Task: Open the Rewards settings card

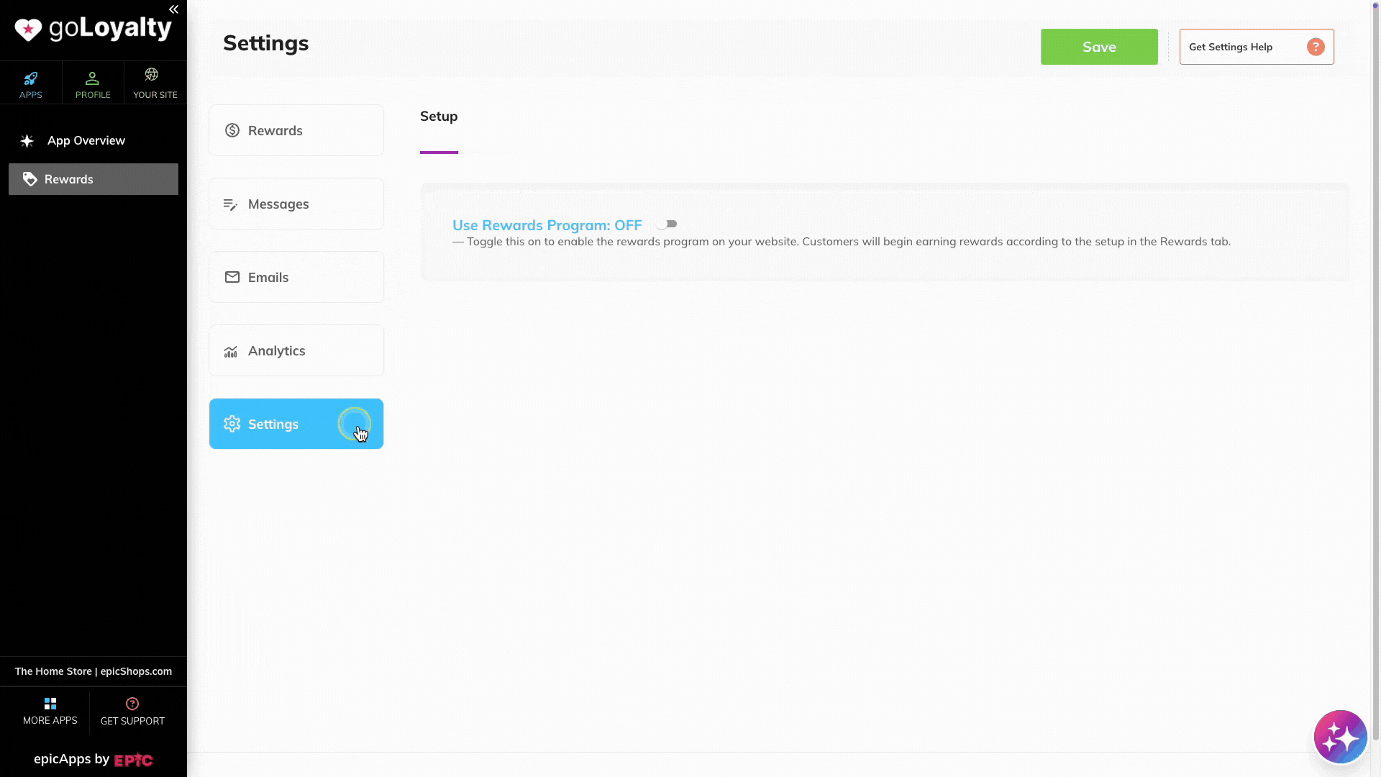Action: point(296,130)
